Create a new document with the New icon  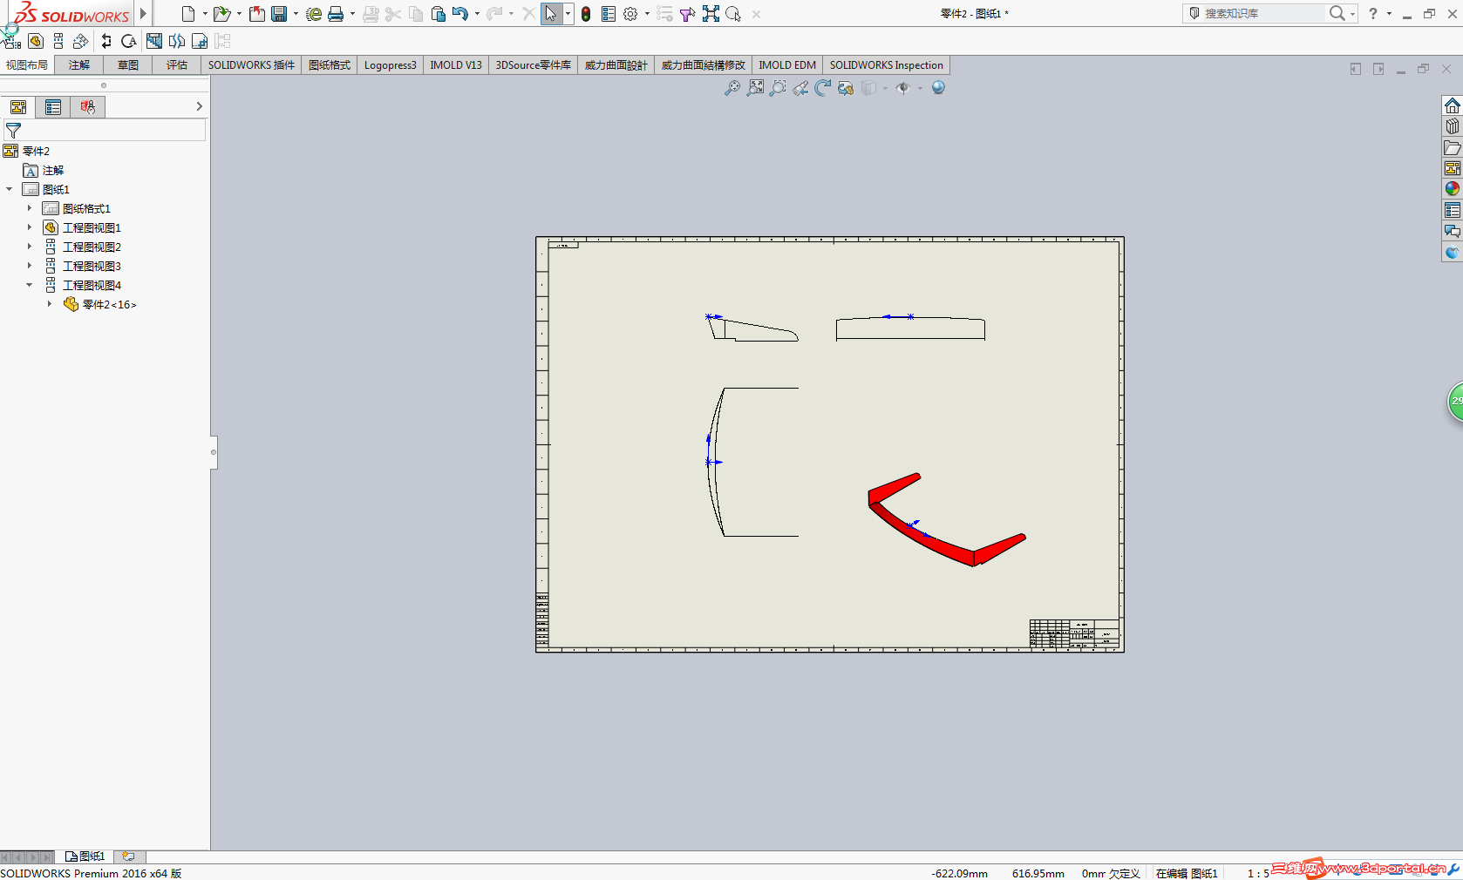pyautogui.click(x=187, y=14)
